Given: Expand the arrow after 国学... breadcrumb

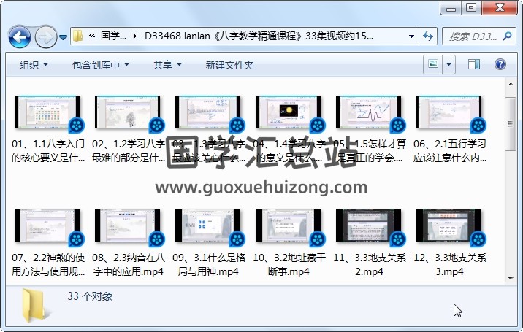Looking at the screenshot, I should tap(134, 36).
